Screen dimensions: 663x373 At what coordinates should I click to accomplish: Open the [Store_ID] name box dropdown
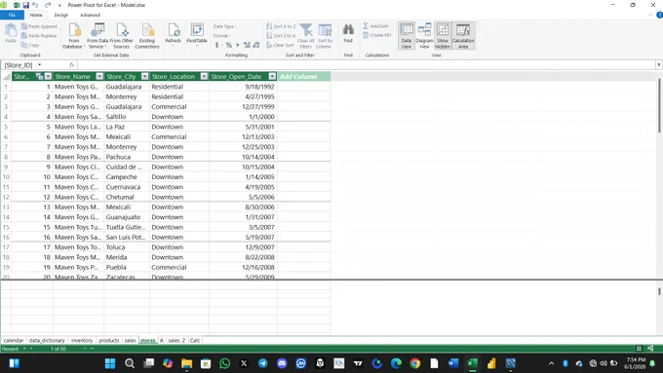tap(40, 65)
